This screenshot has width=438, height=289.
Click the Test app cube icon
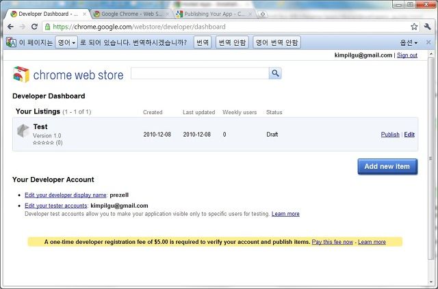click(x=23, y=130)
